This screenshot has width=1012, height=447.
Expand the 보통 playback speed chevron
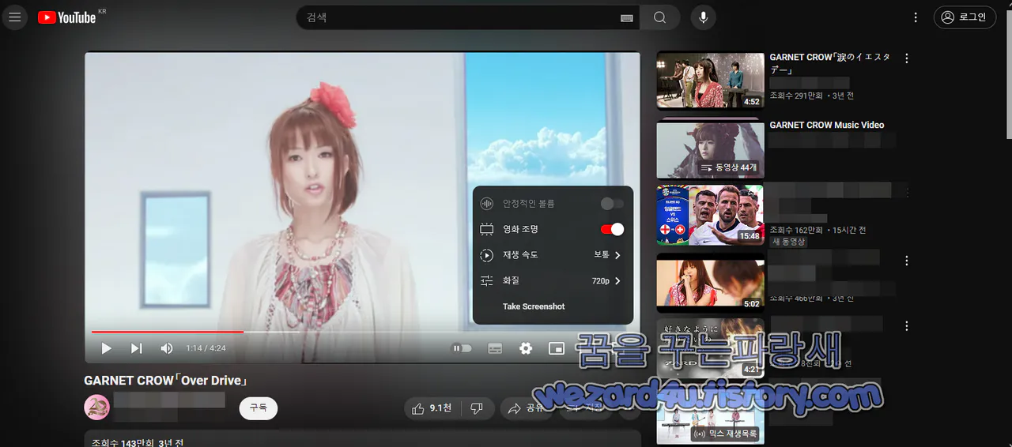pos(617,255)
